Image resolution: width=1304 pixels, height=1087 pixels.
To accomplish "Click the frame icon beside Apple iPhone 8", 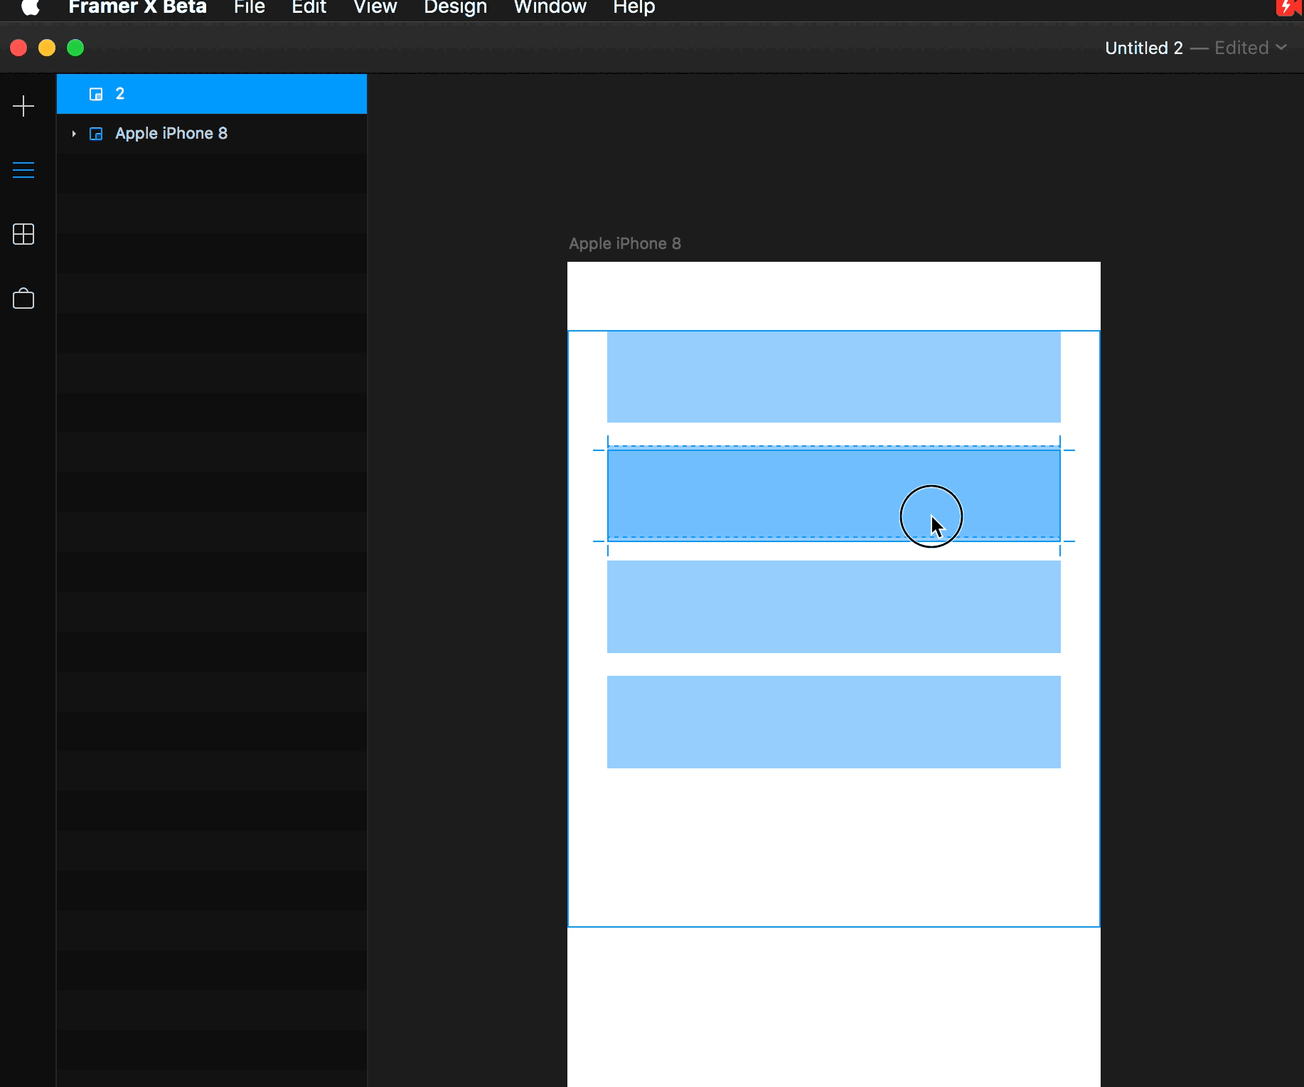I will [96, 134].
